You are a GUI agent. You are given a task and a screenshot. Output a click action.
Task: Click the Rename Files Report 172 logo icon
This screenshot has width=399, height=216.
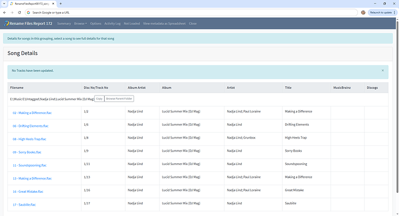(x=6, y=23)
